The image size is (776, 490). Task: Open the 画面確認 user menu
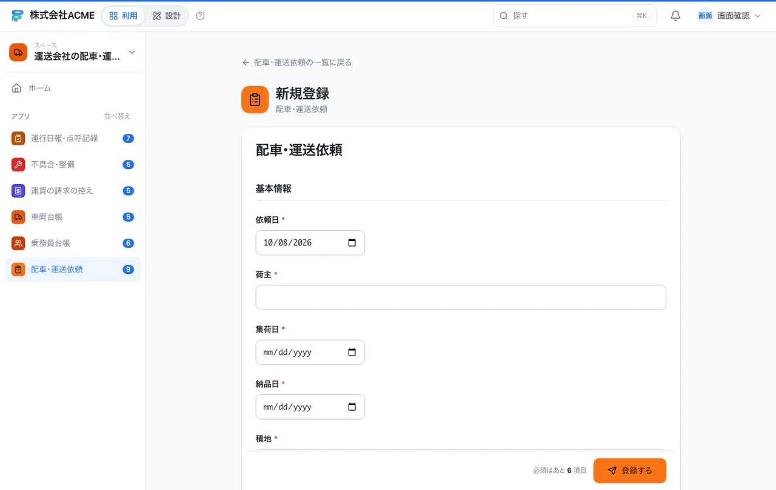pyautogui.click(x=729, y=16)
